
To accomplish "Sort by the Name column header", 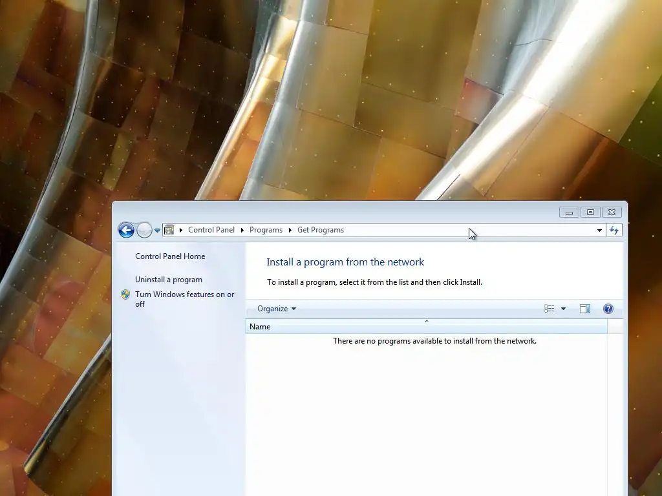I will point(427,326).
